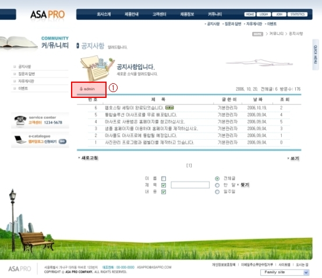Screen dimensions: 322x278
Task: Select the one-week radio option
Action: coord(217,192)
